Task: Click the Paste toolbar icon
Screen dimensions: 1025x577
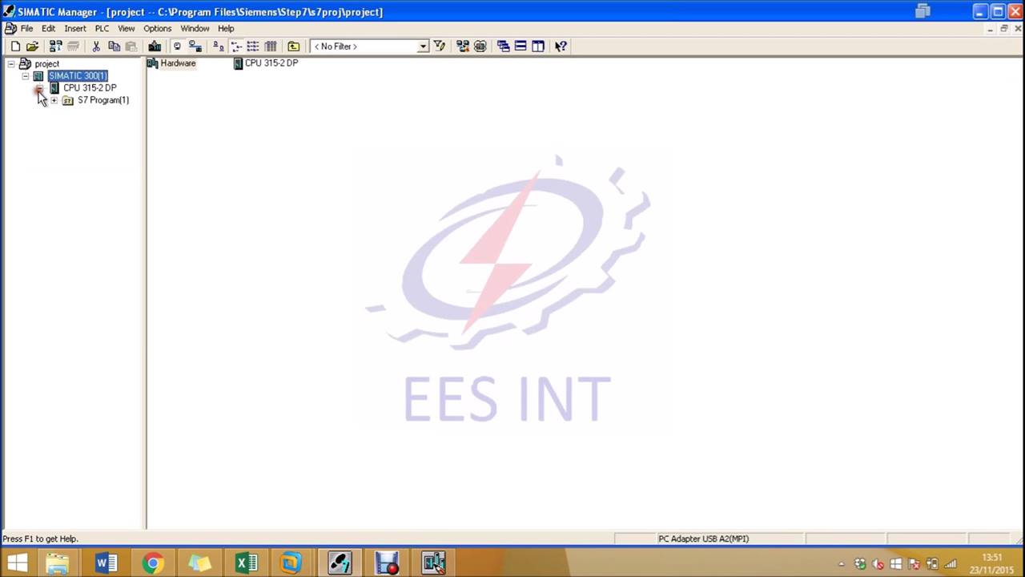Action: pos(131,46)
